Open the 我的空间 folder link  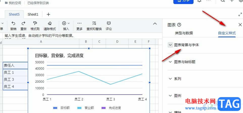(x=13, y=3)
